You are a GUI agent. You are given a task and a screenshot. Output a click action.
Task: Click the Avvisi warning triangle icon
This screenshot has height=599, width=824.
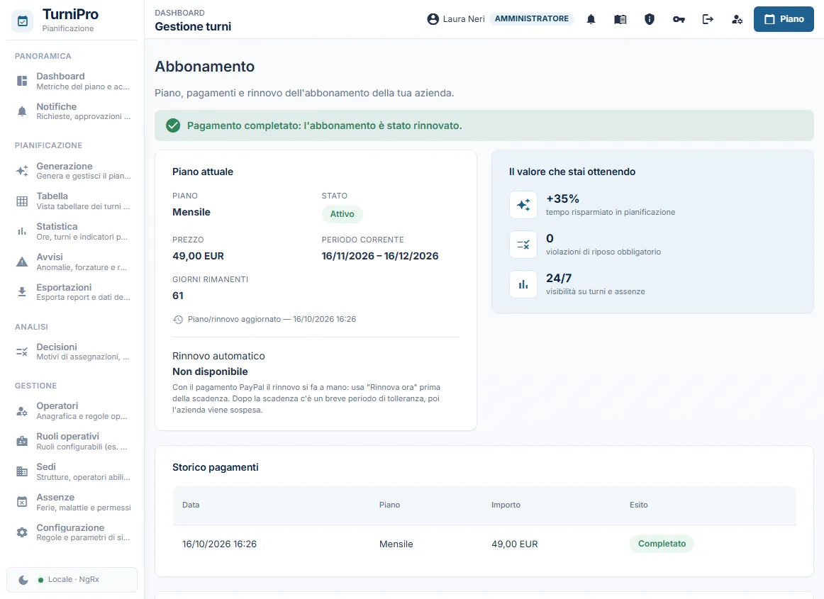tap(22, 262)
